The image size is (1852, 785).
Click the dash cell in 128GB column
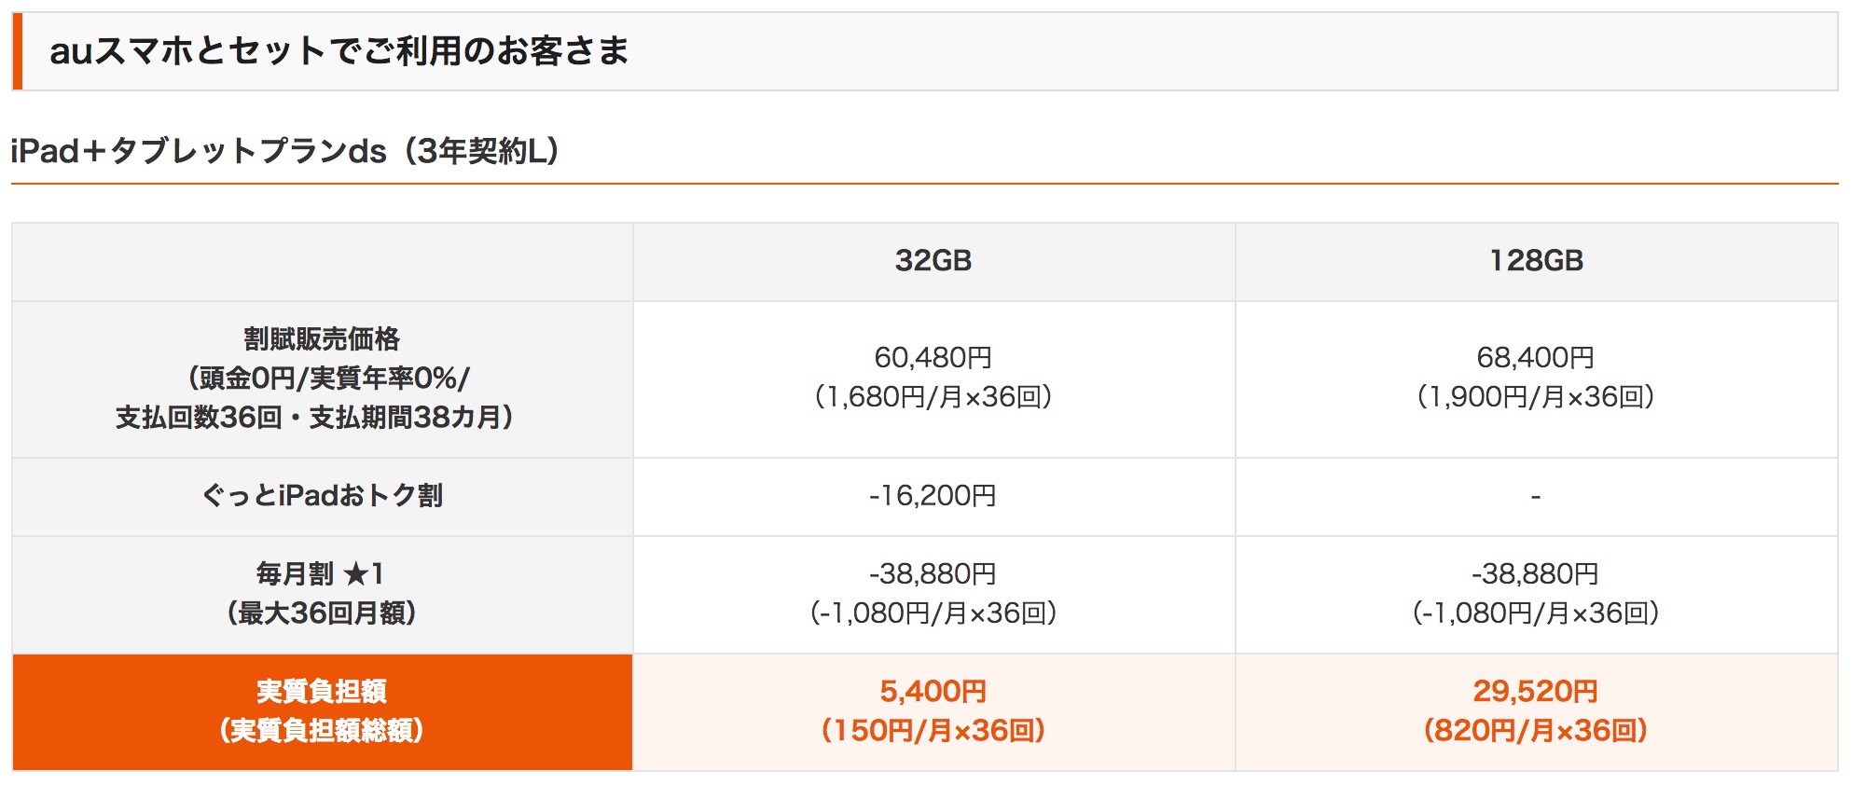click(1536, 496)
